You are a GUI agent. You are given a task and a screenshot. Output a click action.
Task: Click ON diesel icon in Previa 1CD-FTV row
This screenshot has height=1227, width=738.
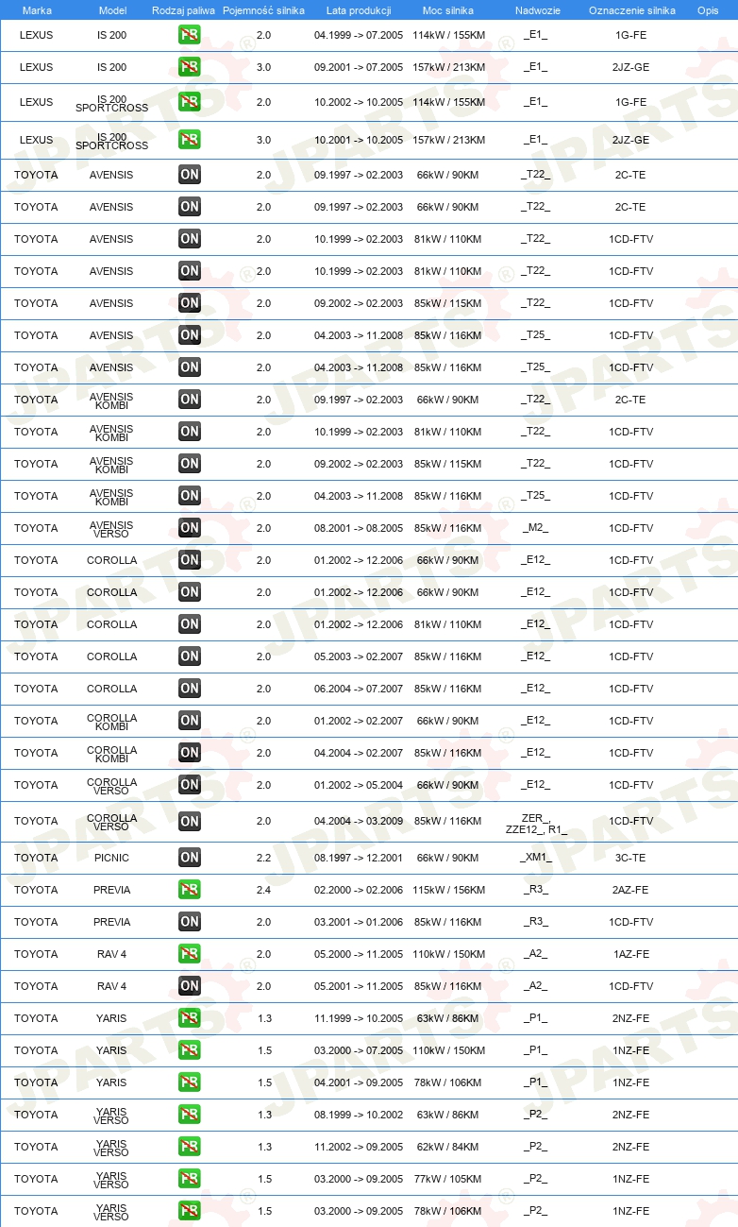point(190,922)
